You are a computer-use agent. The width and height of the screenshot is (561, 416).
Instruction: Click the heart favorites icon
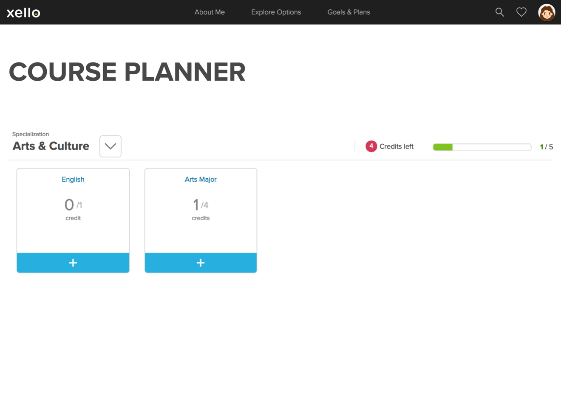(521, 12)
